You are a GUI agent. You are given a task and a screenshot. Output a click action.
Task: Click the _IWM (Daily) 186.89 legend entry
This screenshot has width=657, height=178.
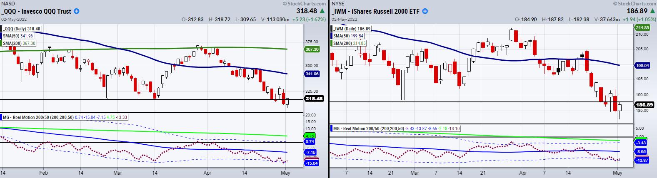pos(351,29)
